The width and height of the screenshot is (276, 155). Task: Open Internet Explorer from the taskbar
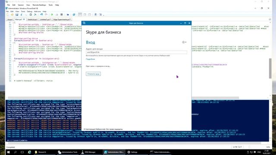pos(29,152)
